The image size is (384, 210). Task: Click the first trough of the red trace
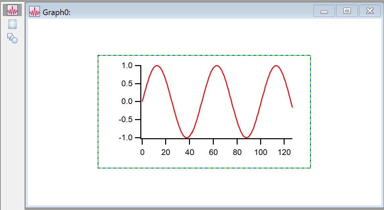(x=187, y=138)
